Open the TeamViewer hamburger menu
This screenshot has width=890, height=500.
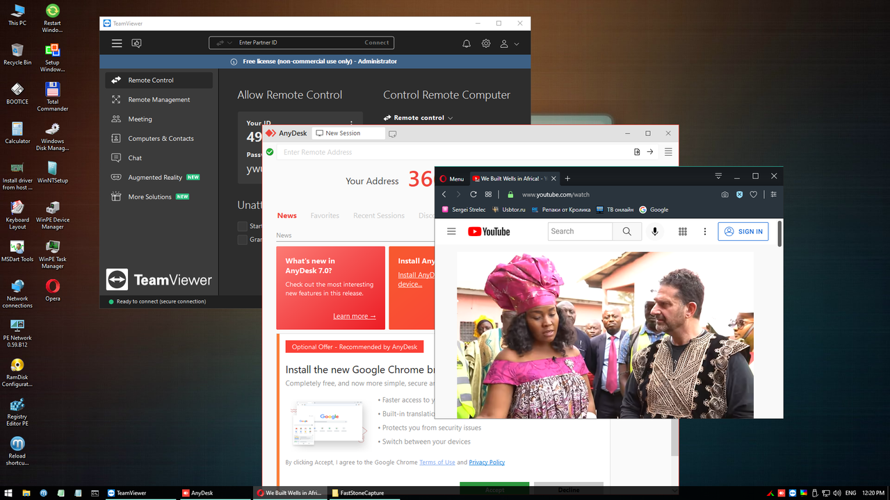click(117, 43)
